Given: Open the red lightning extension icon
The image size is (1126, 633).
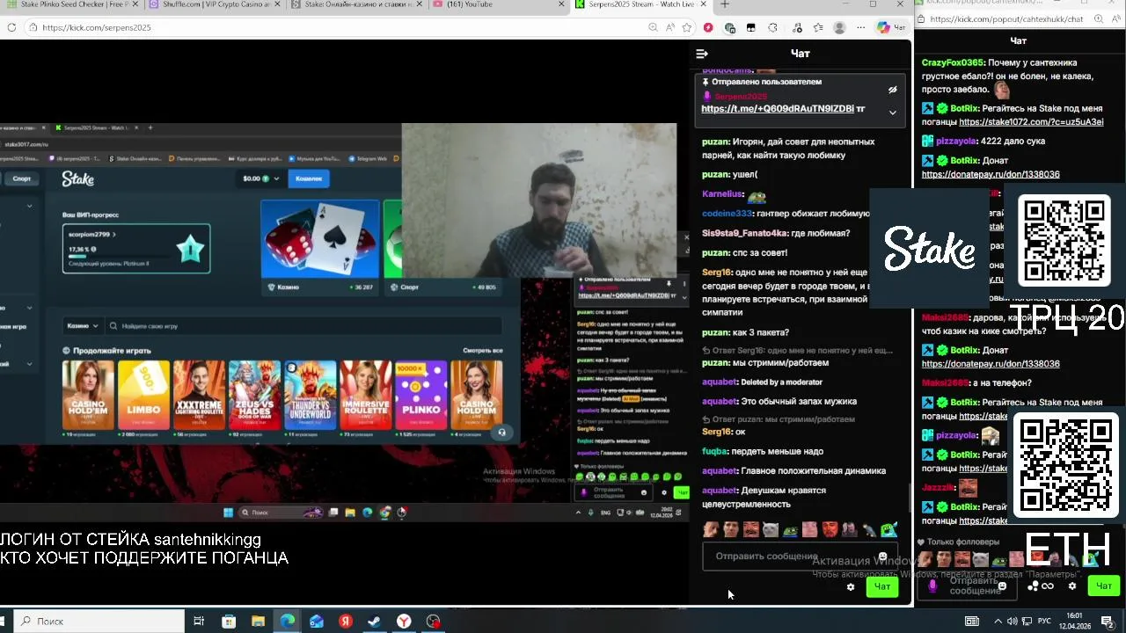Looking at the screenshot, I should (x=708, y=27).
